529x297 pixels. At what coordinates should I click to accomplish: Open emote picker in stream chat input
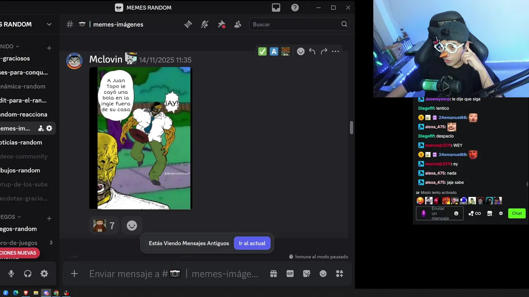pos(456,213)
